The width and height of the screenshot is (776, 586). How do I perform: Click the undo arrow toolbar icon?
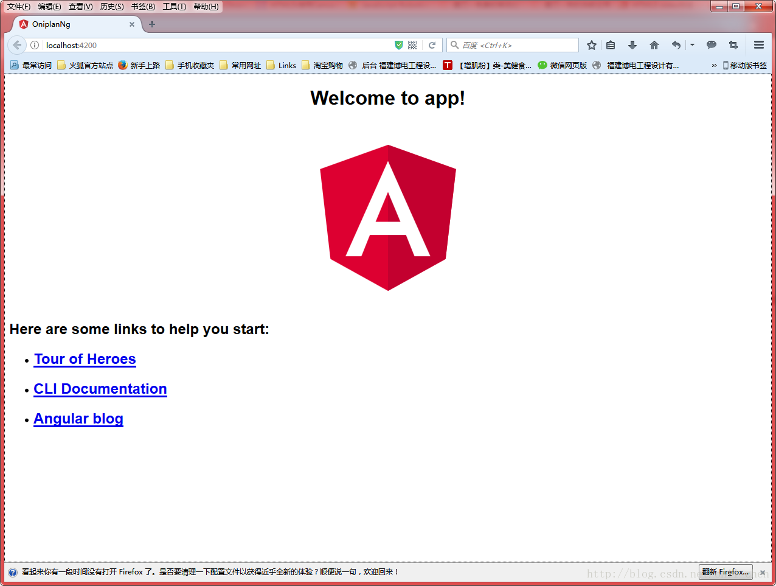[676, 45]
